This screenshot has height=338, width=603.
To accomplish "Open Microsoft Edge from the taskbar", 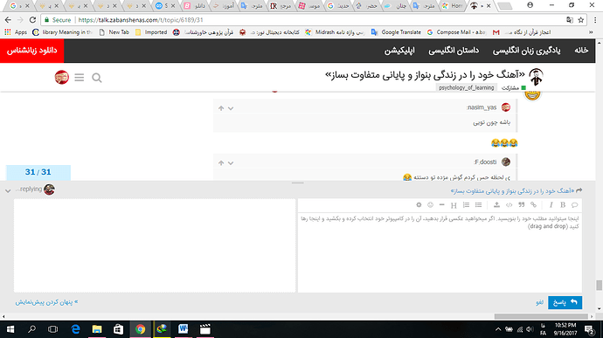I will tap(75, 329).
